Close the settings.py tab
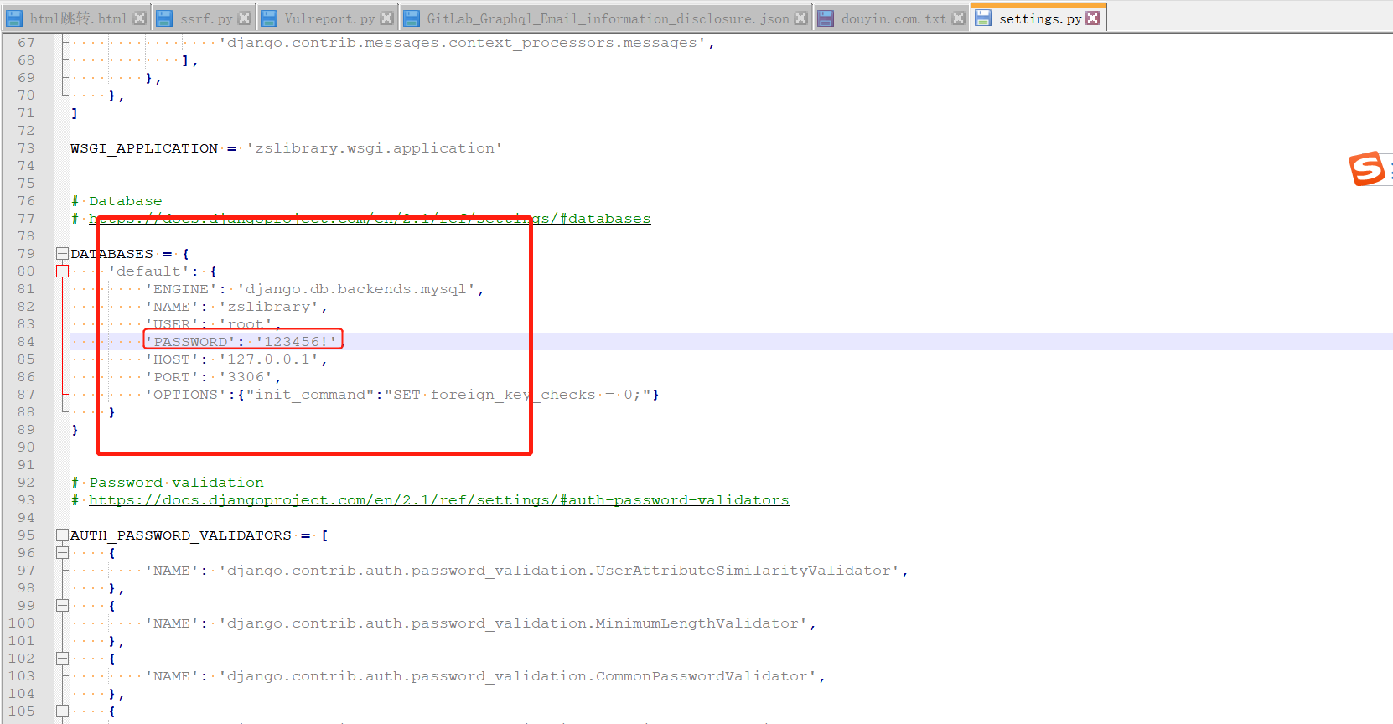 click(1093, 18)
